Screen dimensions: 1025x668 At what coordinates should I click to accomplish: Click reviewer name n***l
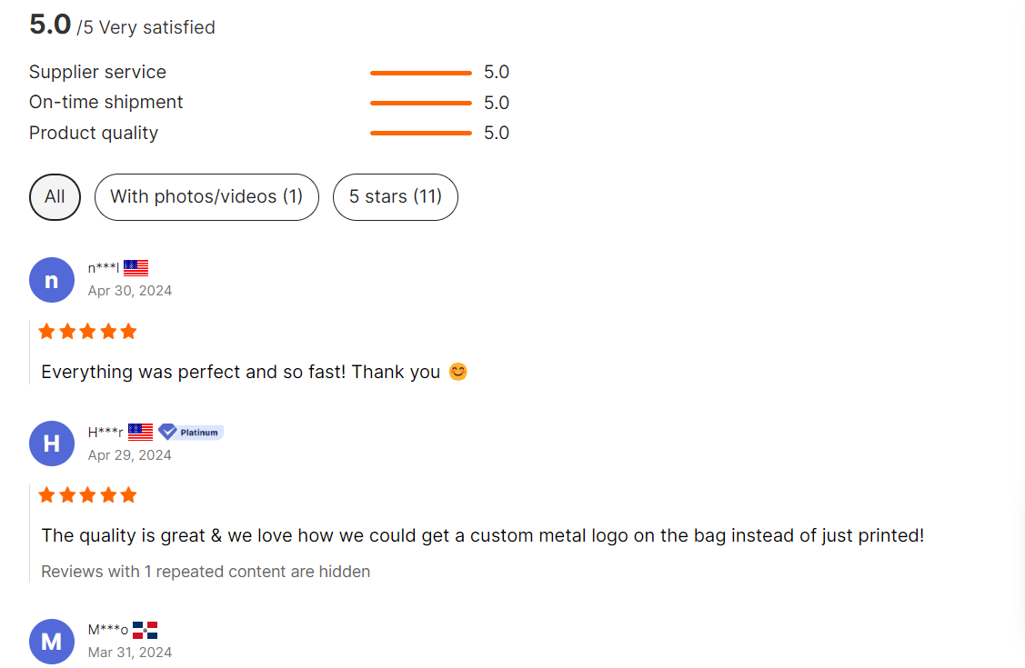(104, 267)
